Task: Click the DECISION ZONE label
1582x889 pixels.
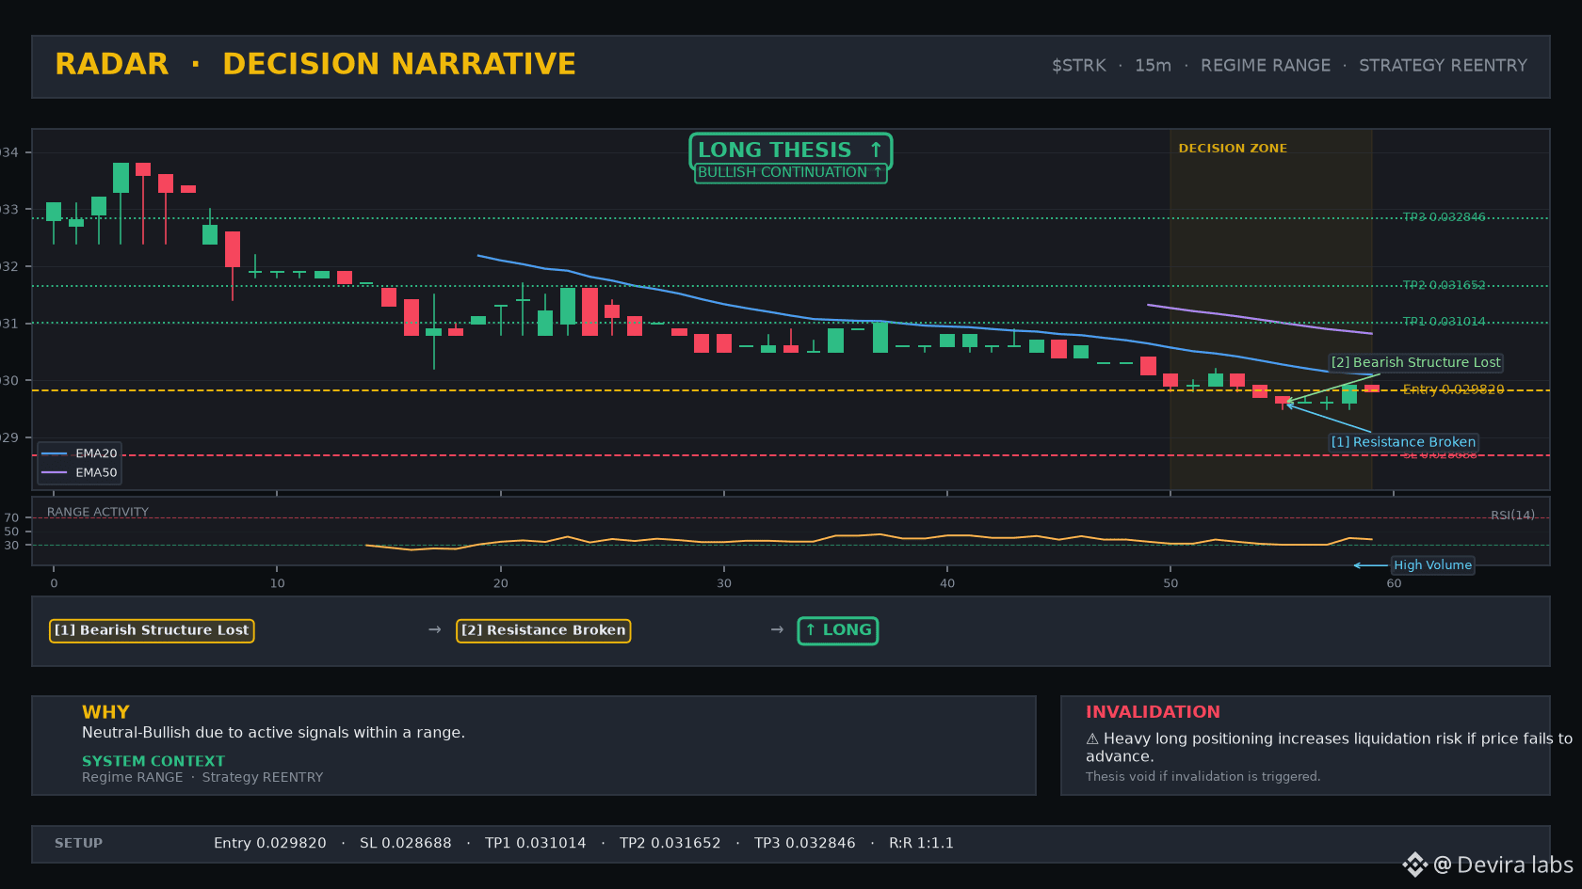Action: point(1233,149)
